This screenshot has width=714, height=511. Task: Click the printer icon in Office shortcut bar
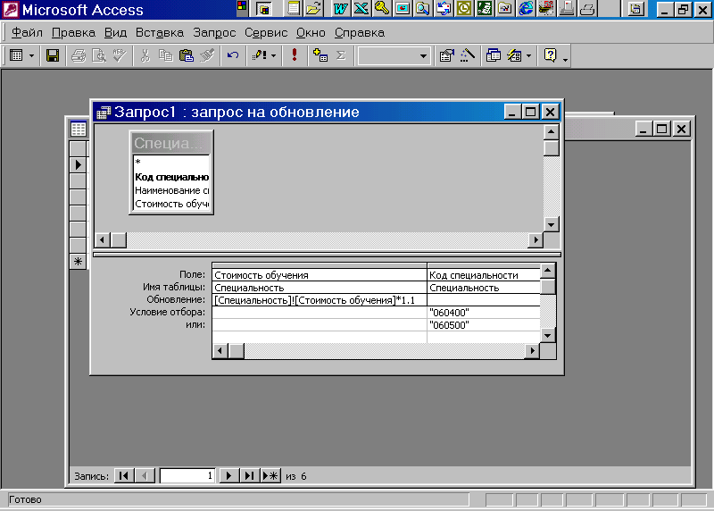(x=587, y=8)
